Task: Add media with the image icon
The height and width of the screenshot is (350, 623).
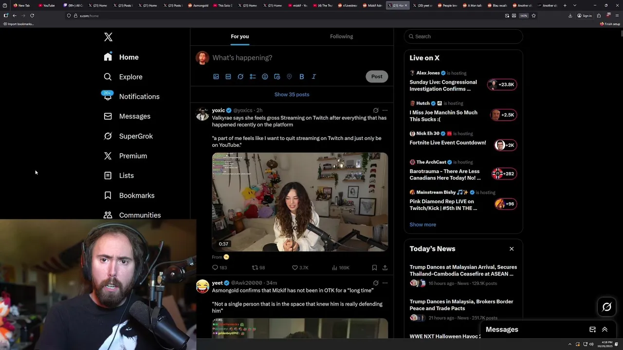Action: (x=216, y=77)
